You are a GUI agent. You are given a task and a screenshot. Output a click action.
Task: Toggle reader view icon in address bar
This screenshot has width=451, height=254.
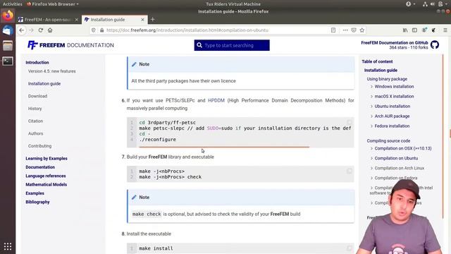coord(333,30)
